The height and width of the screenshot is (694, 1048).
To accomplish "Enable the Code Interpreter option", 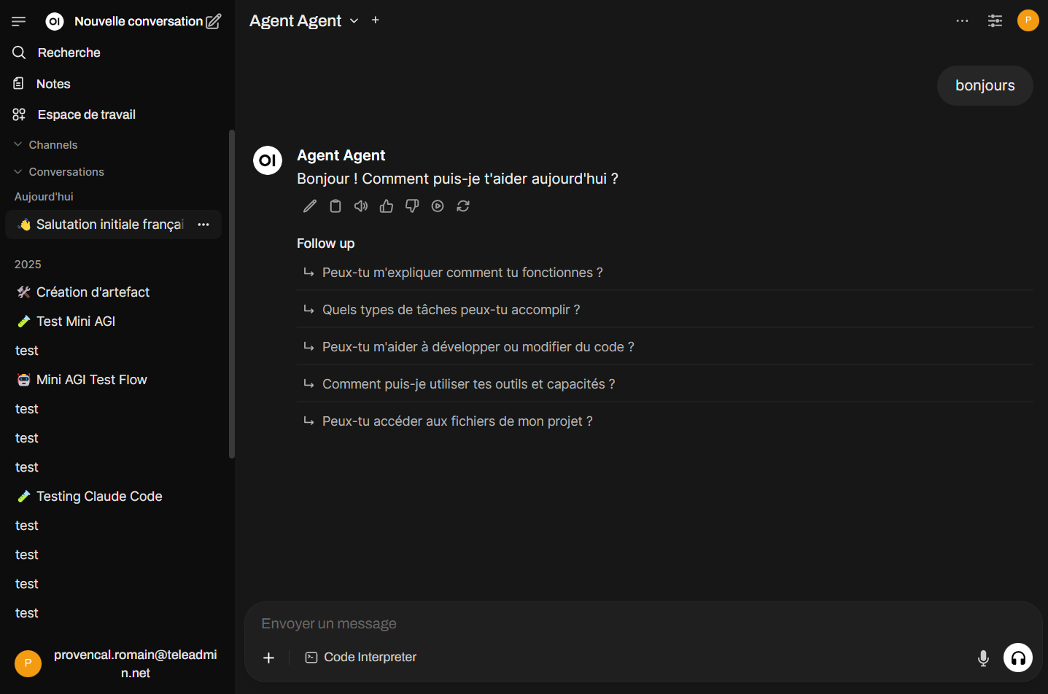I will pyautogui.click(x=360, y=657).
